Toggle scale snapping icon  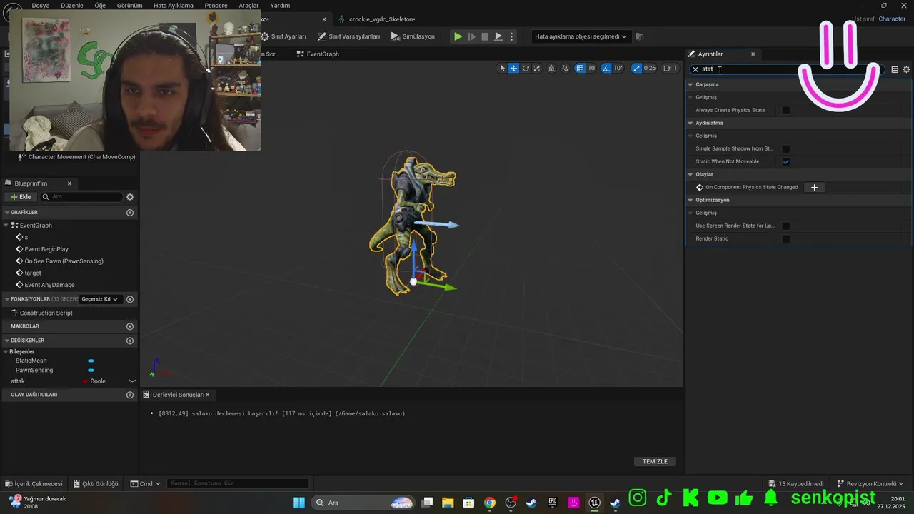[x=636, y=69]
